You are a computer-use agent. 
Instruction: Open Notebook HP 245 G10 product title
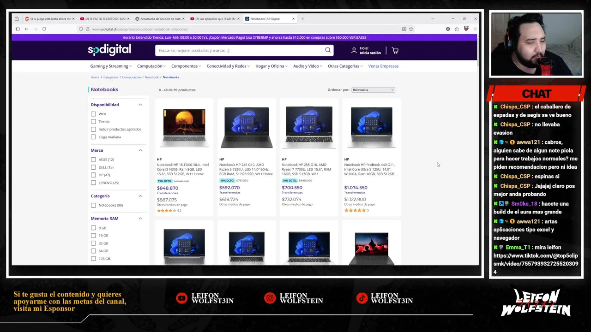click(x=246, y=169)
